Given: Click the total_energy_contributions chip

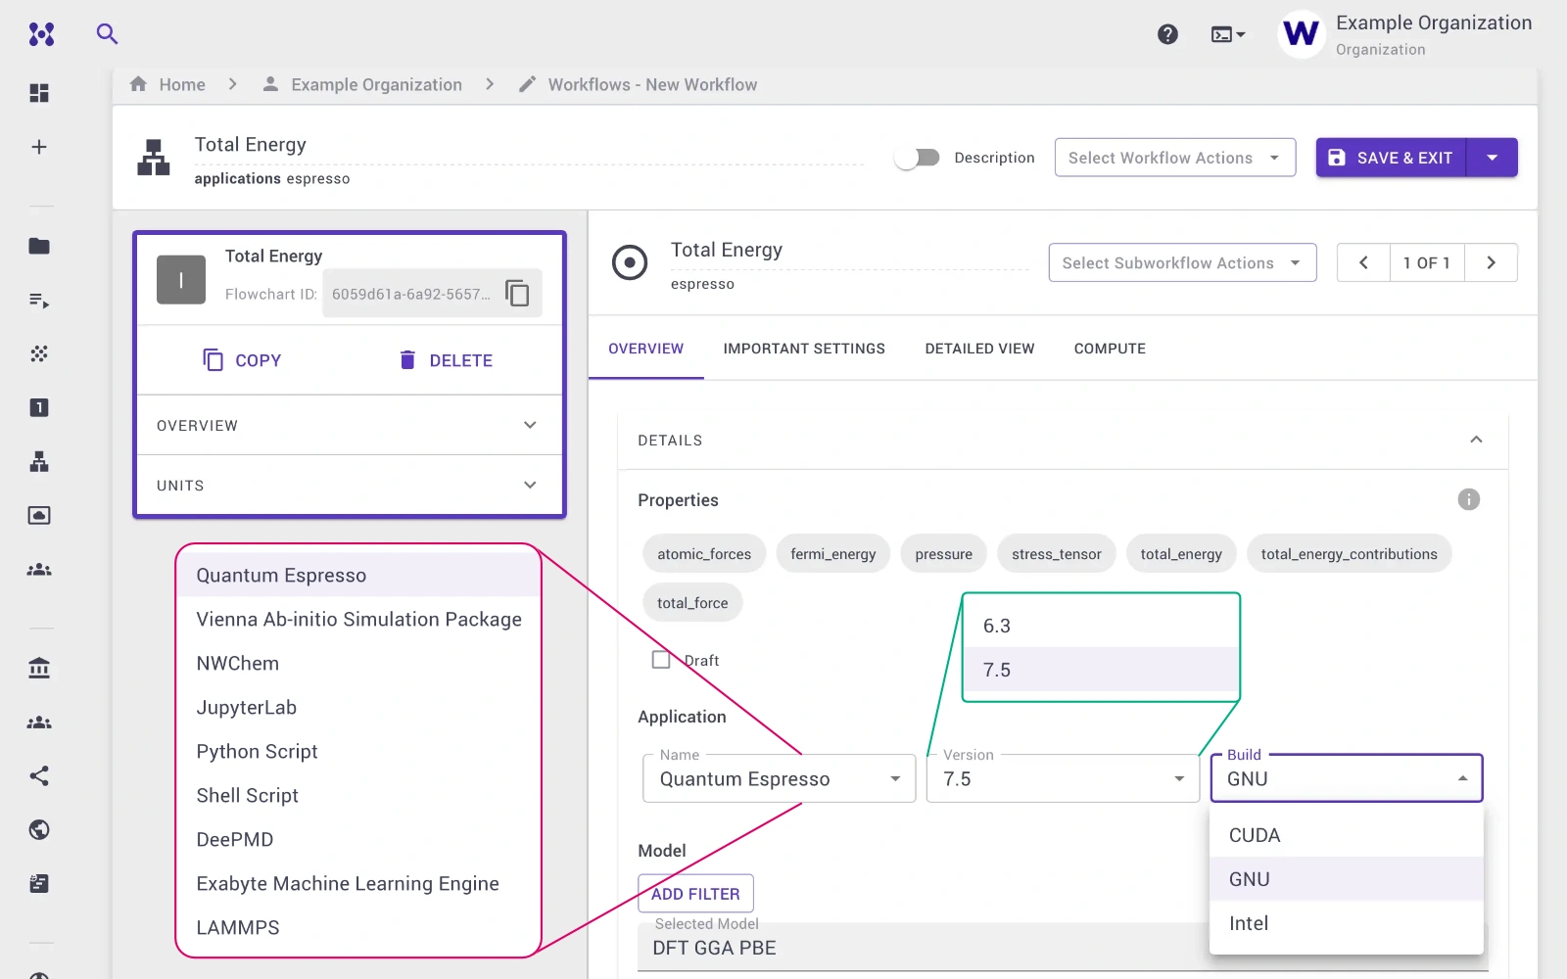Looking at the screenshot, I should (1350, 554).
